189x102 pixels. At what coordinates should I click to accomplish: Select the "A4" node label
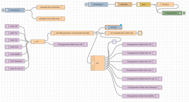[x=97, y=63]
